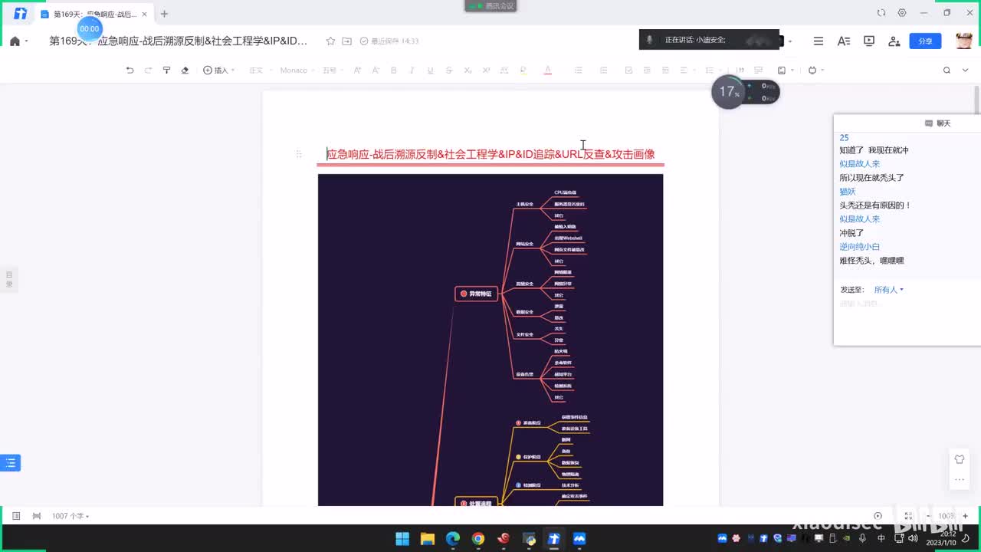Click the home icon in document header
This screenshot has height=552, width=981.
(15, 41)
